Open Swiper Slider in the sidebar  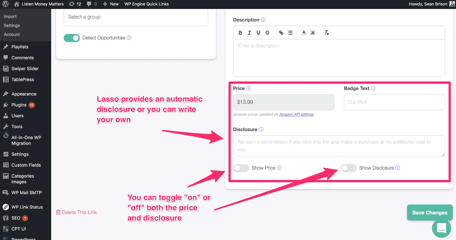(25, 68)
